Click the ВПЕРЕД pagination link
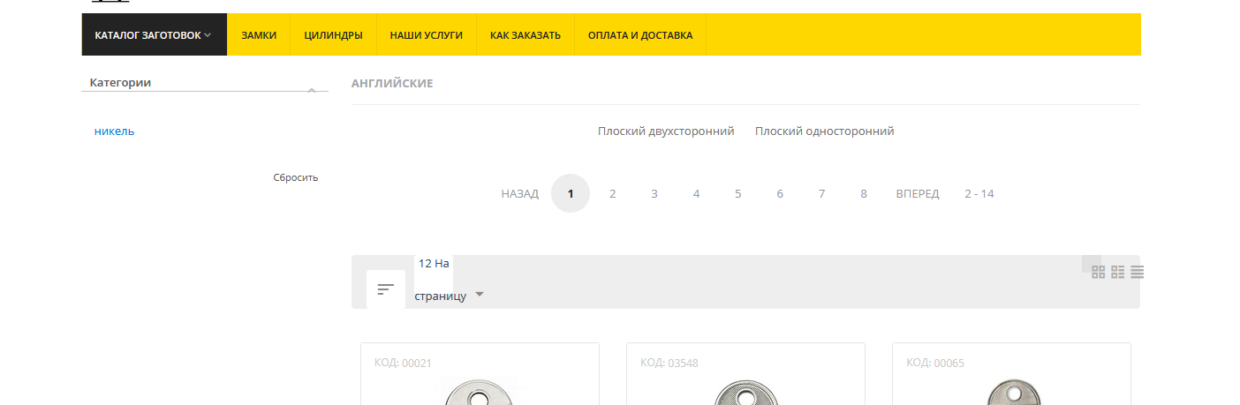Image resolution: width=1240 pixels, height=405 pixels. 918,193
